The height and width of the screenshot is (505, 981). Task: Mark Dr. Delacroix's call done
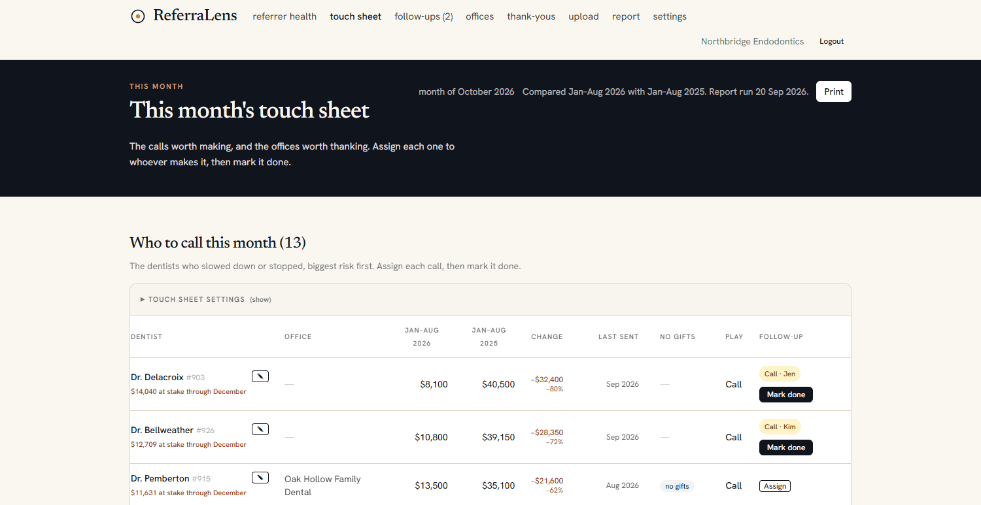tap(786, 395)
